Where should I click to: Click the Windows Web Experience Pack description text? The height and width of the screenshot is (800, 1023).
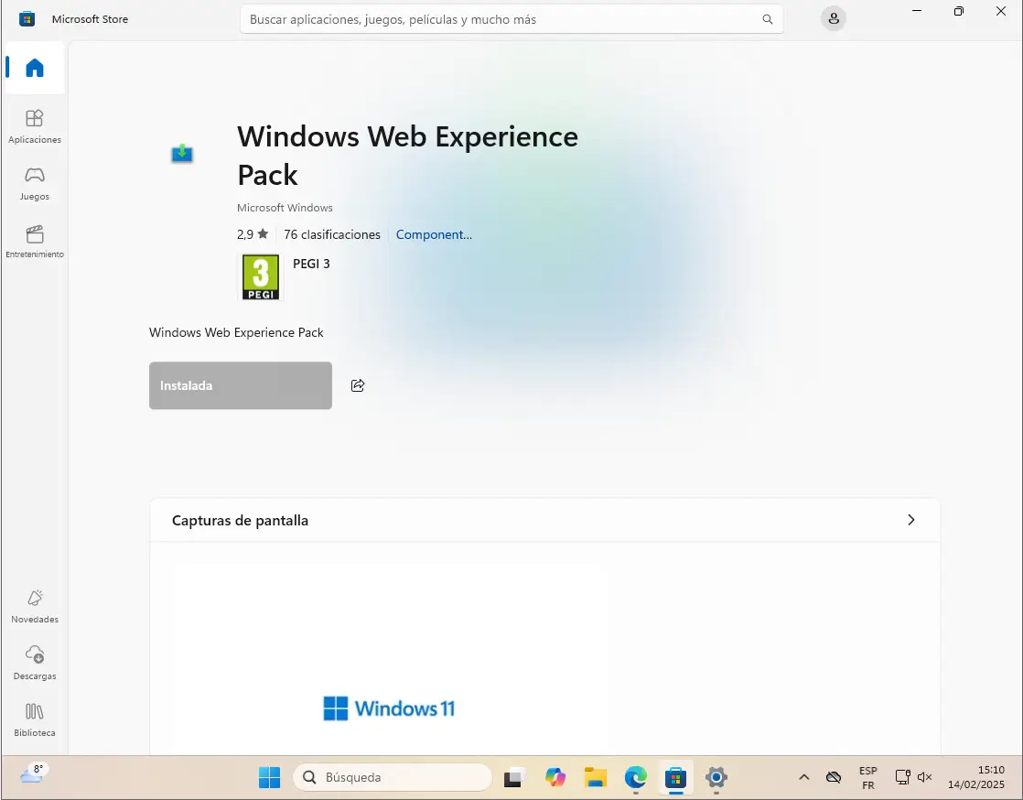[236, 332]
